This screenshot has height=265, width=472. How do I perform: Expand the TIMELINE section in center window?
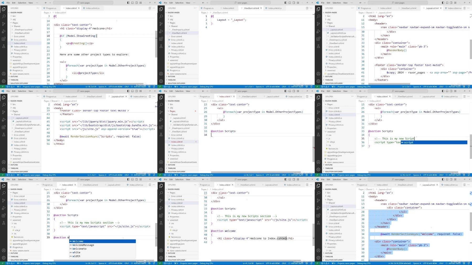pos(171,168)
